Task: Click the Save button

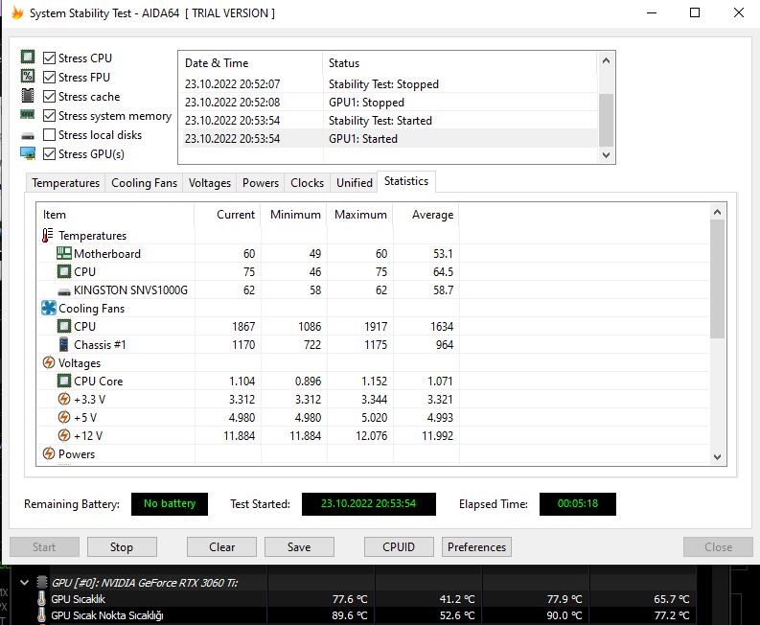Action: click(299, 547)
